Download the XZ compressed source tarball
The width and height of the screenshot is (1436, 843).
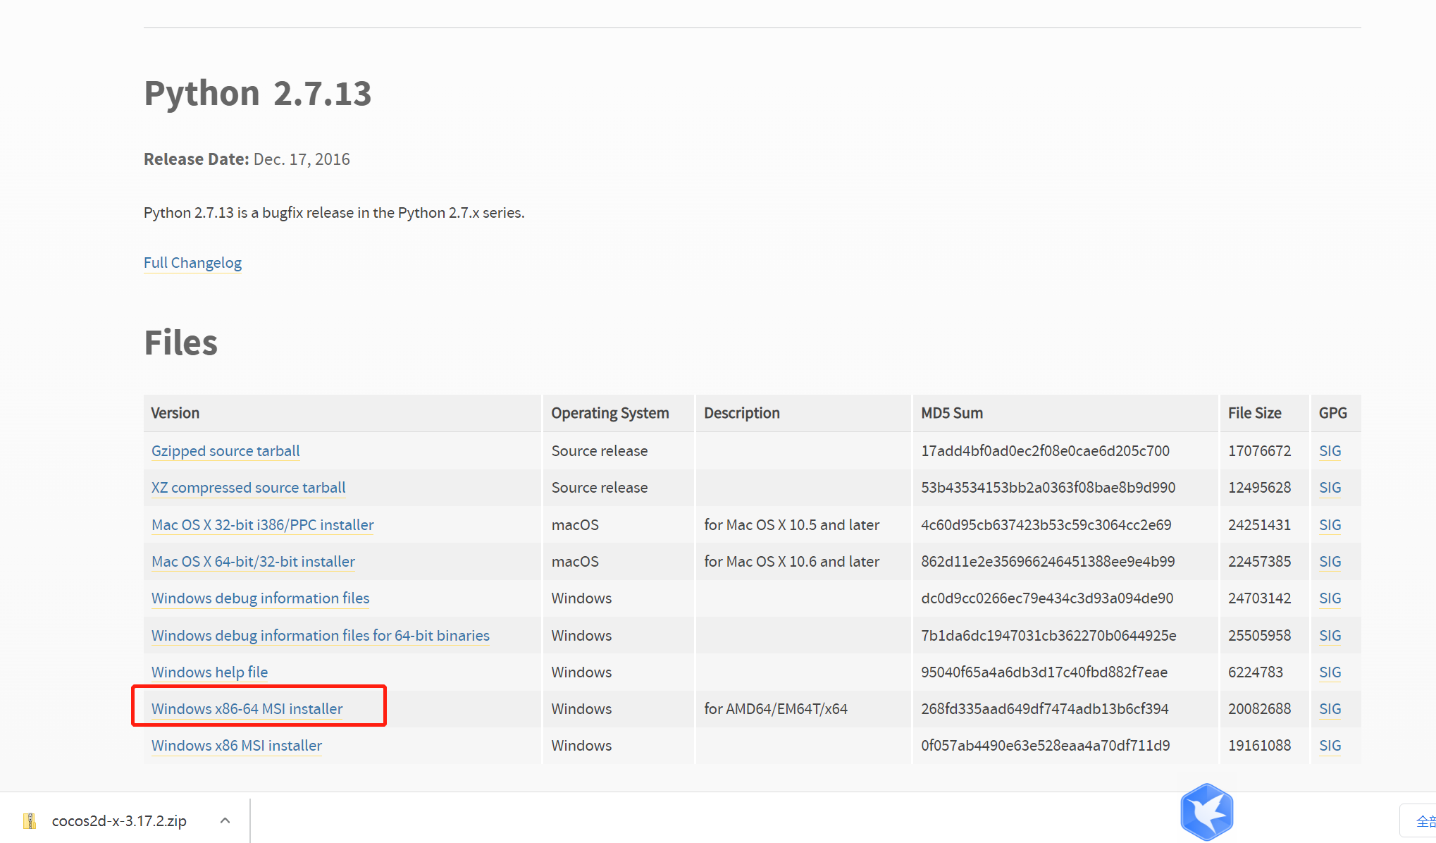point(248,488)
